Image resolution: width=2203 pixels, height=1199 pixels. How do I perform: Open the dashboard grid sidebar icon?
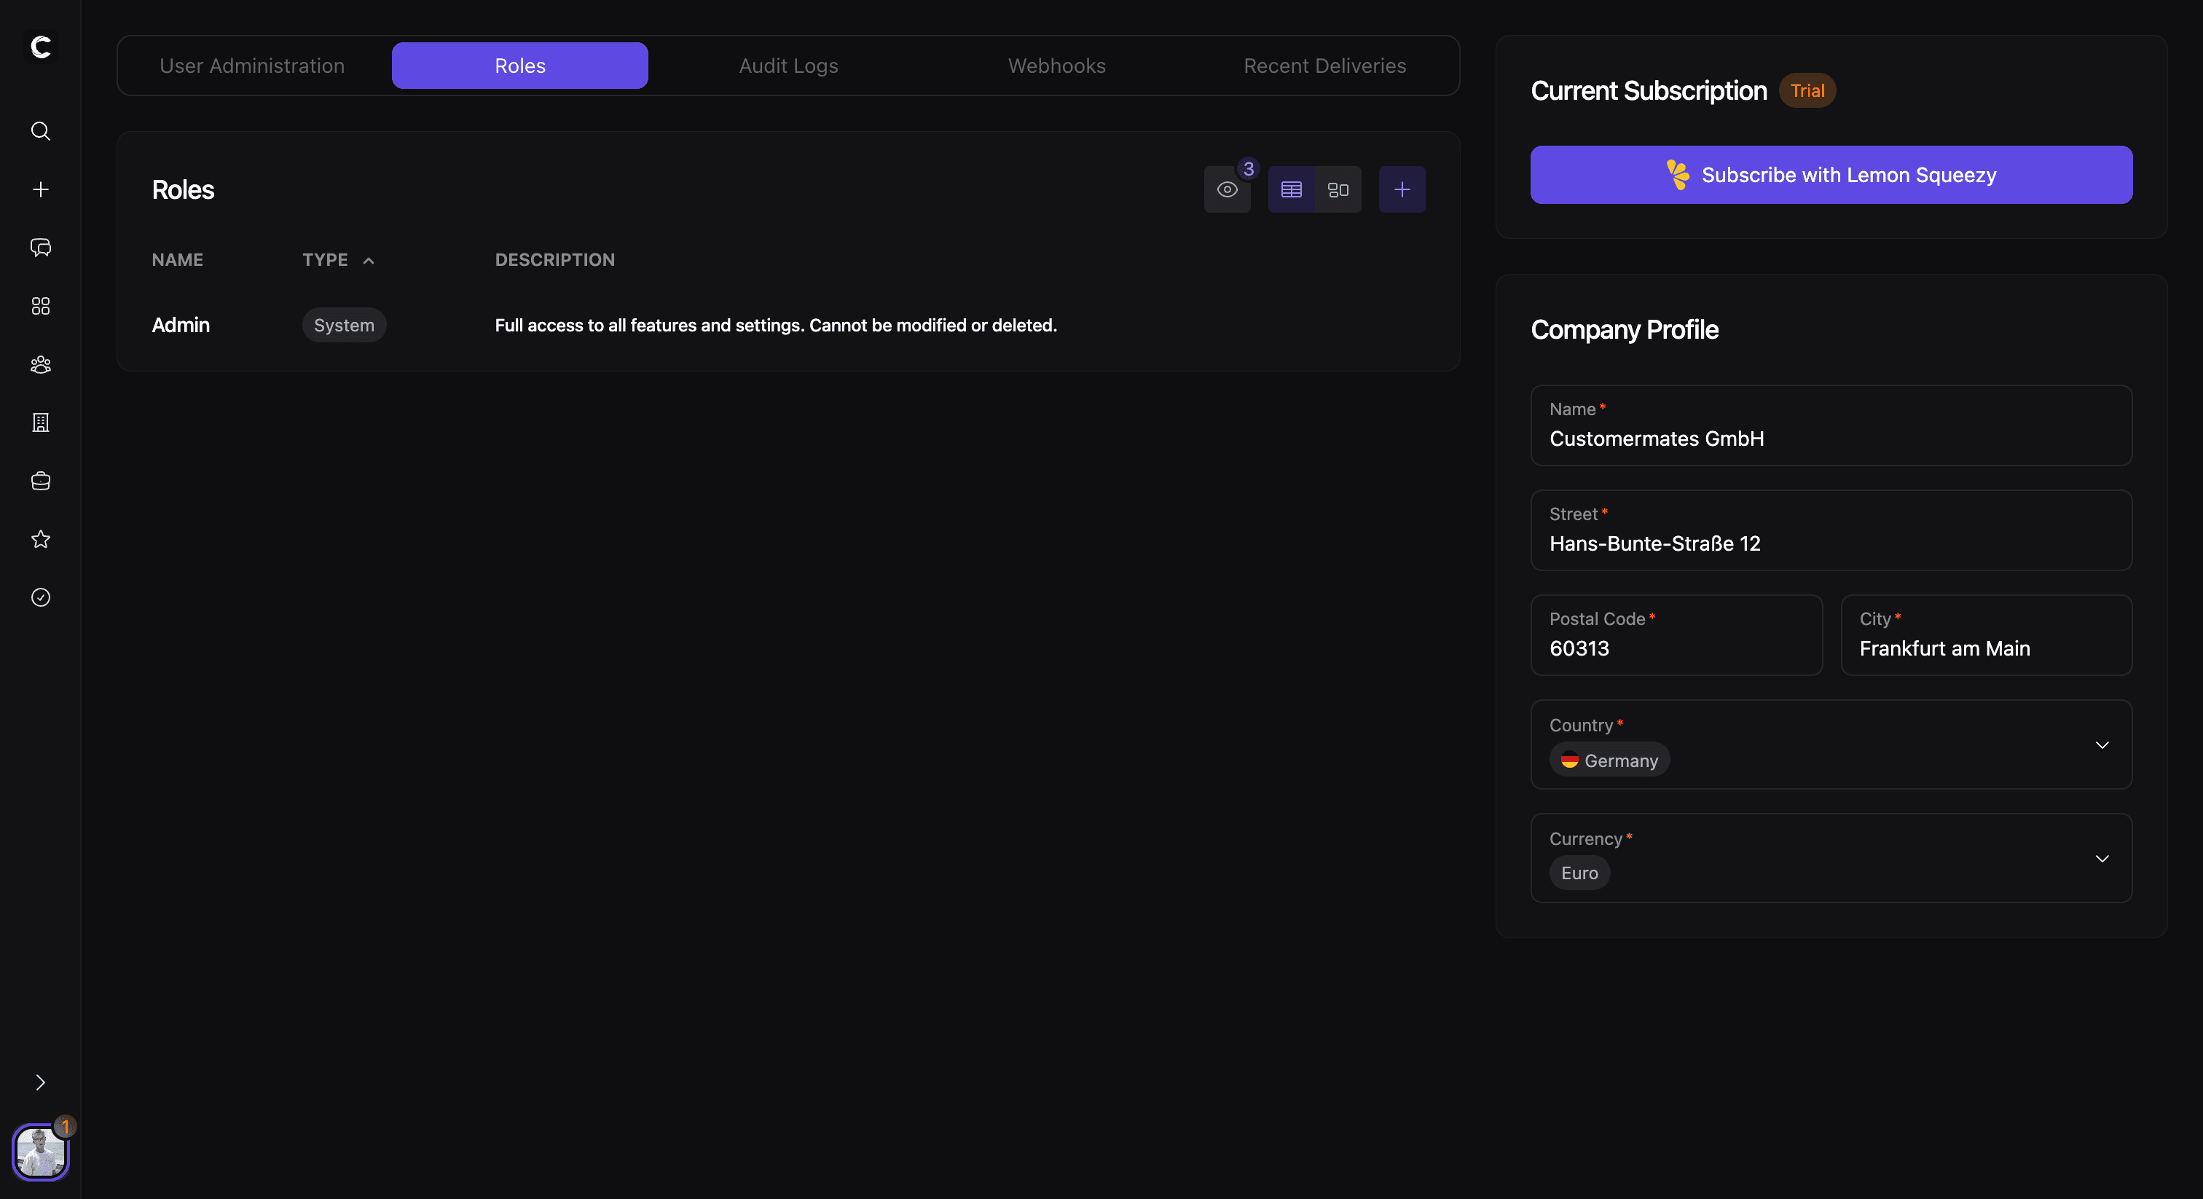pyautogui.click(x=40, y=306)
